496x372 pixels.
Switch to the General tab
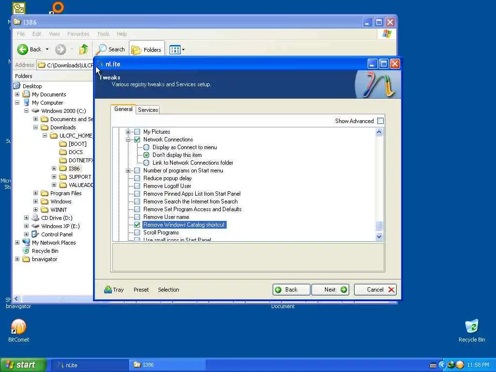[124, 109]
